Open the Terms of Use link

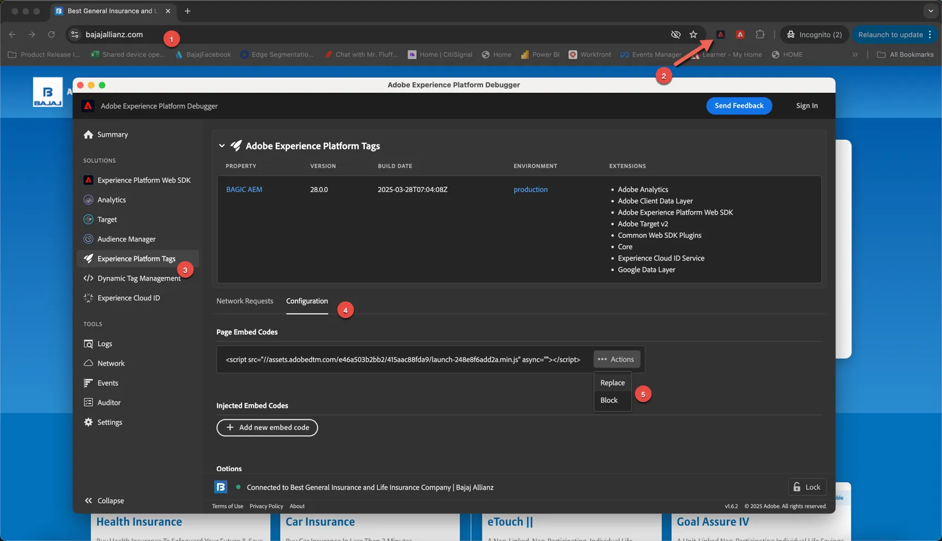coord(227,506)
